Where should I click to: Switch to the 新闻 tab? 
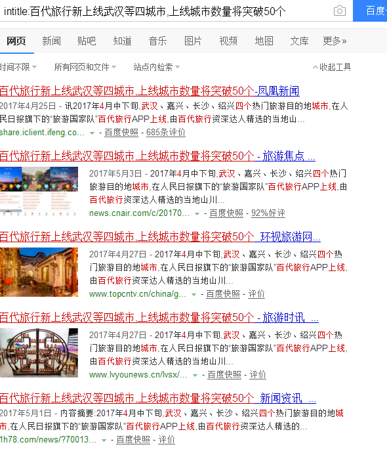point(51,41)
